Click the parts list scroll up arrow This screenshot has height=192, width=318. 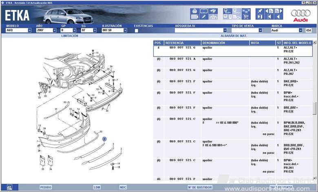315,42
